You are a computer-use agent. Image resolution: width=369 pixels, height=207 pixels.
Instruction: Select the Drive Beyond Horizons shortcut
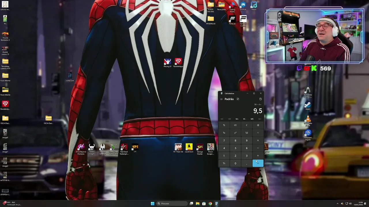81,149
